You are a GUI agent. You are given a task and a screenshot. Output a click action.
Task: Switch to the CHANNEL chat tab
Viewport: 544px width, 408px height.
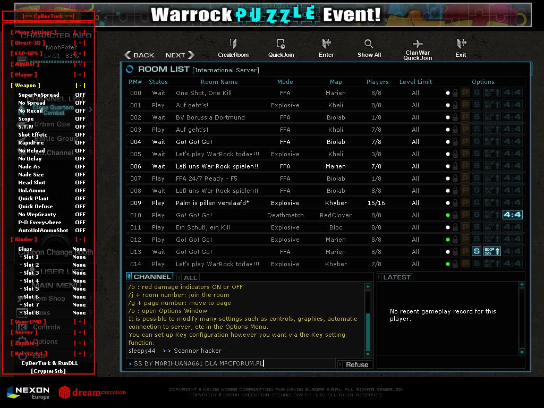click(150, 277)
